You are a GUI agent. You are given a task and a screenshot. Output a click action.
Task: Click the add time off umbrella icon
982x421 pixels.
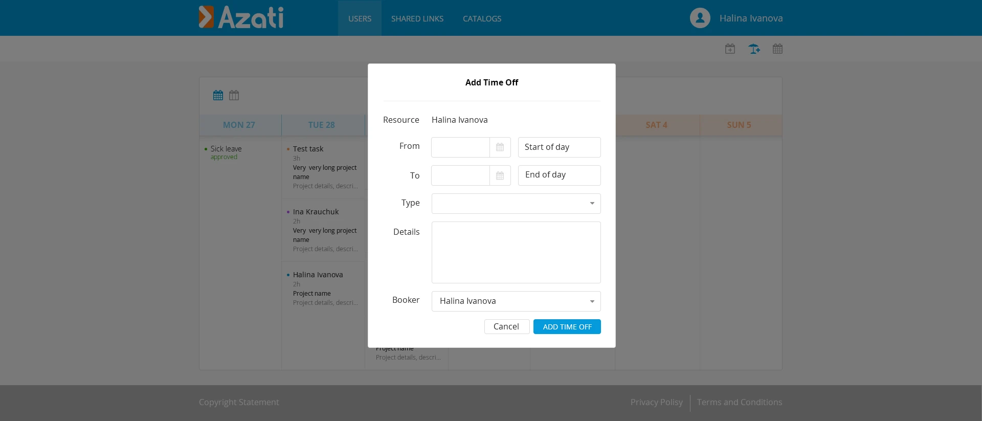click(x=754, y=49)
